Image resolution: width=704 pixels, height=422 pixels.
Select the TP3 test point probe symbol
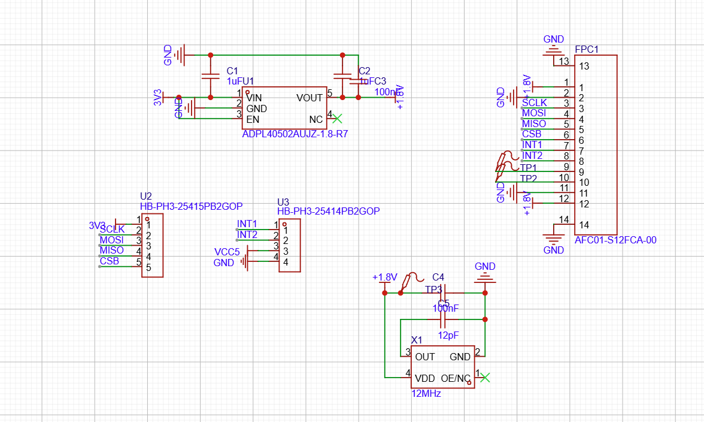(412, 281)
